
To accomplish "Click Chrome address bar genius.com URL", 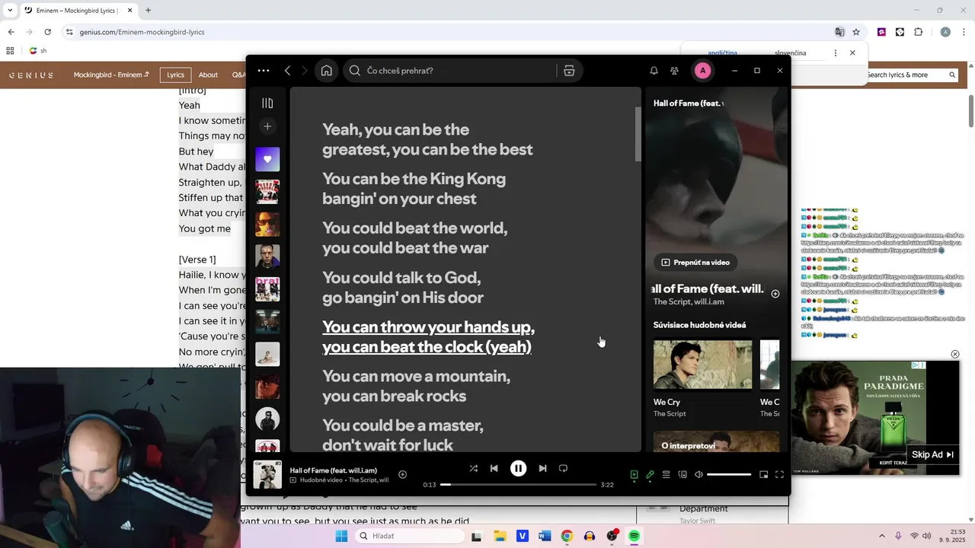I will click(142, 32).
